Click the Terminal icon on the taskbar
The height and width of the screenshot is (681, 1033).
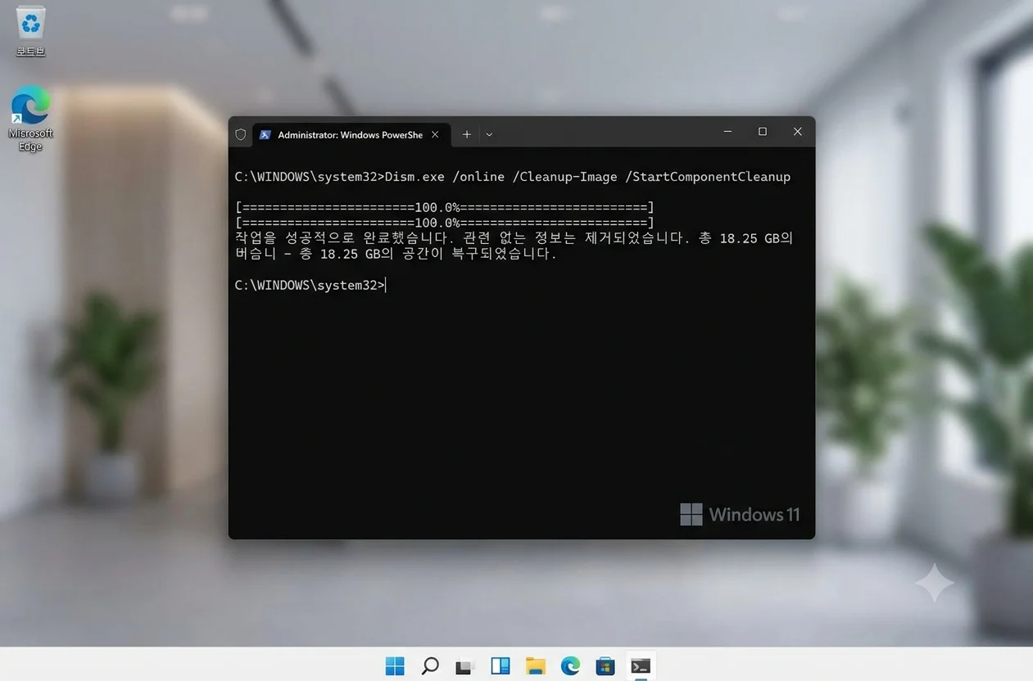[641, 665]
